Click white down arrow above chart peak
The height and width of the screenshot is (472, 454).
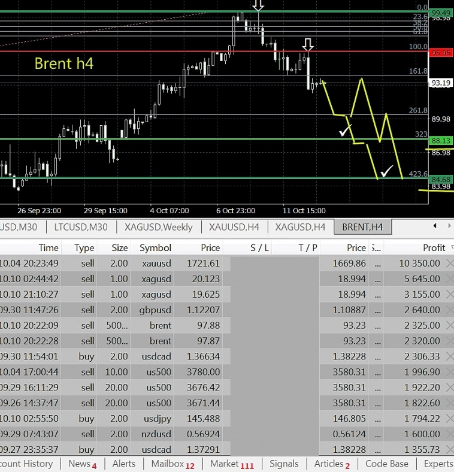(258, 5)
